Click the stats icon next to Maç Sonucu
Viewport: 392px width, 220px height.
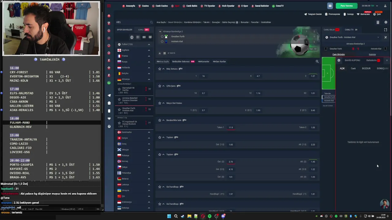tap(181, 69)
